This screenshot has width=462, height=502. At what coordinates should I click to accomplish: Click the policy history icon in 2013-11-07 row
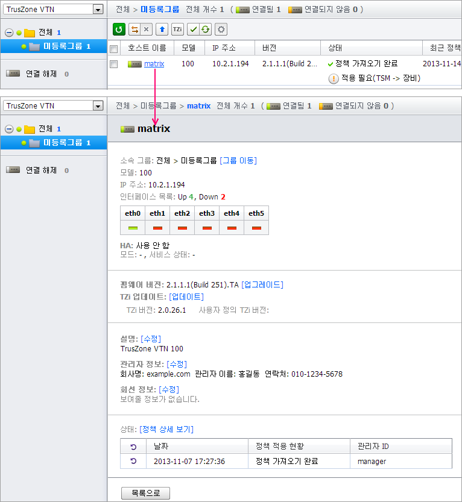pyautogui.click(x=133, y=461)
